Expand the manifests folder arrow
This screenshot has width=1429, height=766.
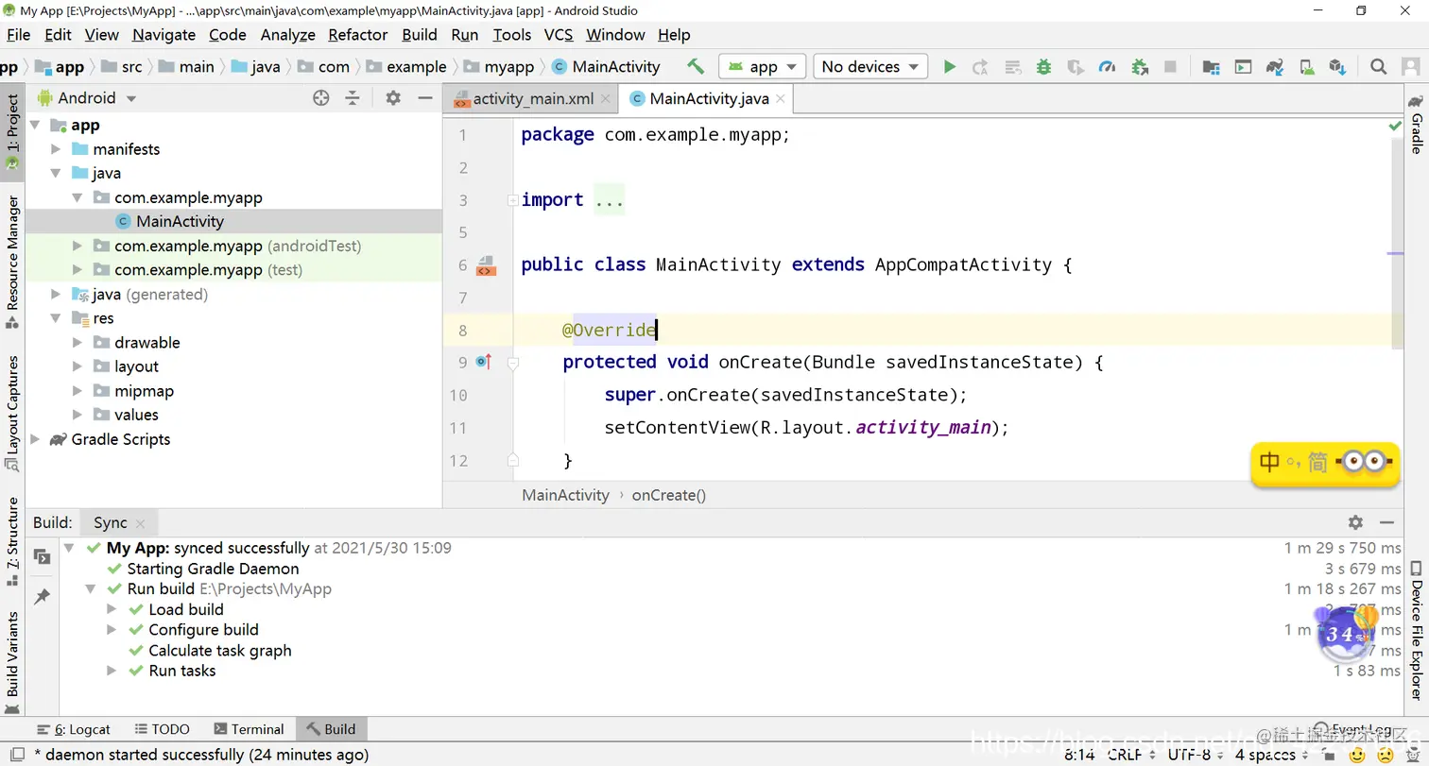56,149
